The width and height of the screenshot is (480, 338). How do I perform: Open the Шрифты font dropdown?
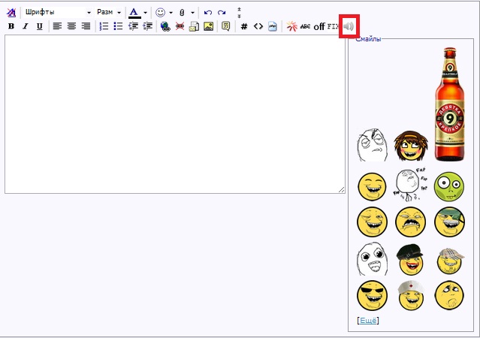(x=57, y=13)
